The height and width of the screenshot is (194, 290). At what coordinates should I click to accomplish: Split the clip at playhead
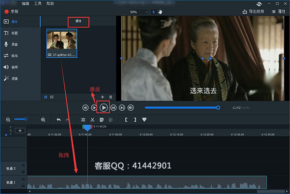[x=83, y=120]
